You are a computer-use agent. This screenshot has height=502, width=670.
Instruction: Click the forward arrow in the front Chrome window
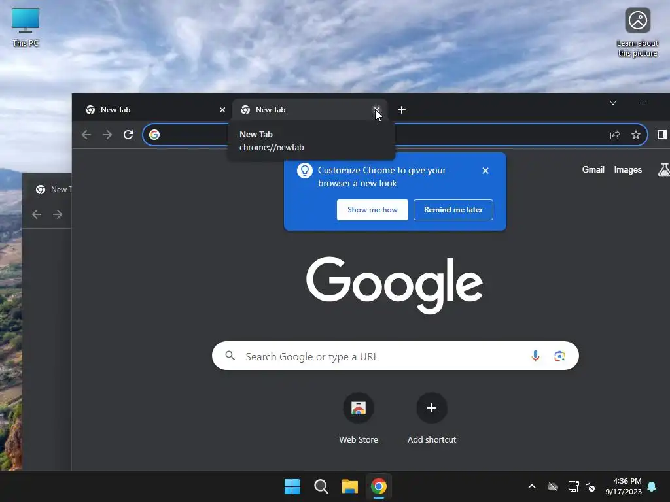(x=107, y=135)
